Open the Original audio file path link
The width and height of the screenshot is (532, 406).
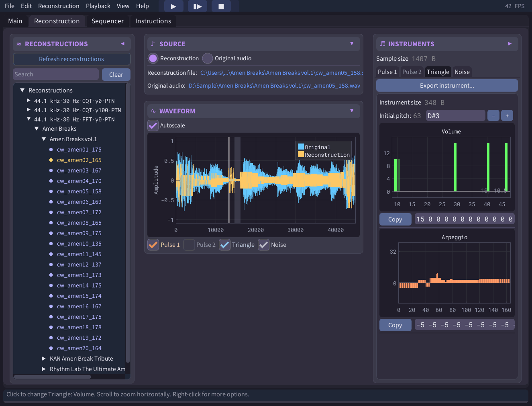[x=274, y=86]
